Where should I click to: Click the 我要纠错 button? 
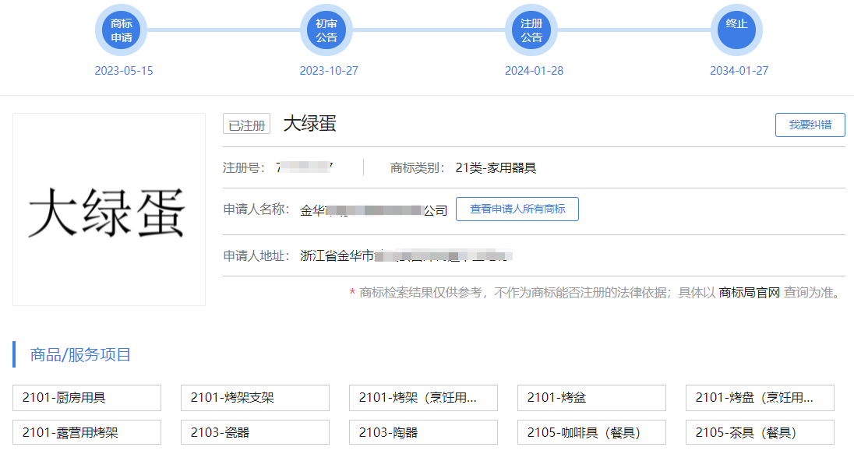(810, 125)
